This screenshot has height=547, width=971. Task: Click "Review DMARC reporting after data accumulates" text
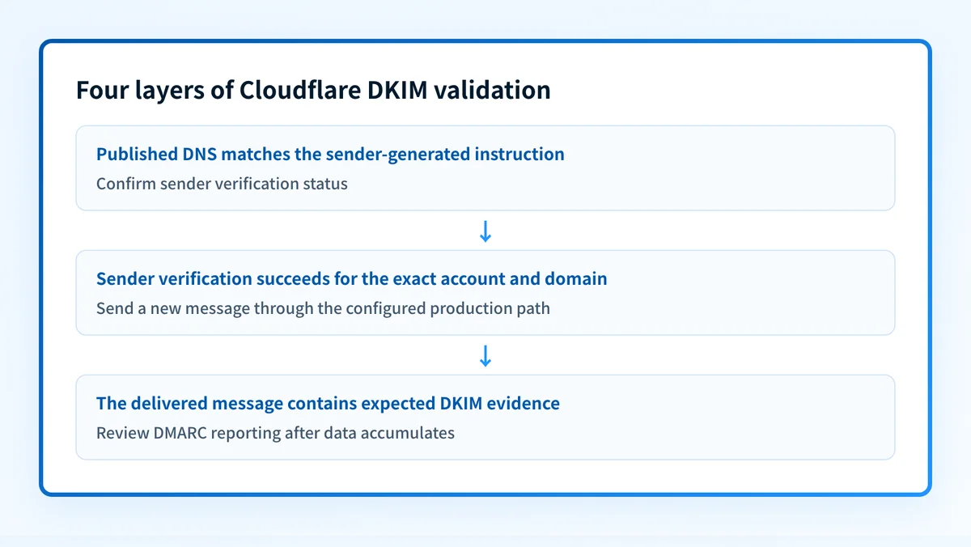pos(275,433)
